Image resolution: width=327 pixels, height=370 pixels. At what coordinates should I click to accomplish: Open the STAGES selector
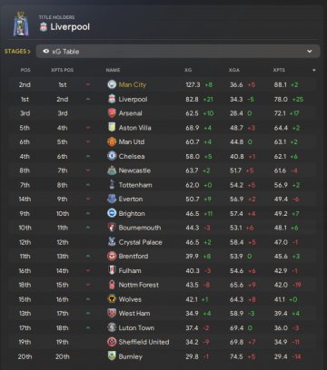[17, 52]
